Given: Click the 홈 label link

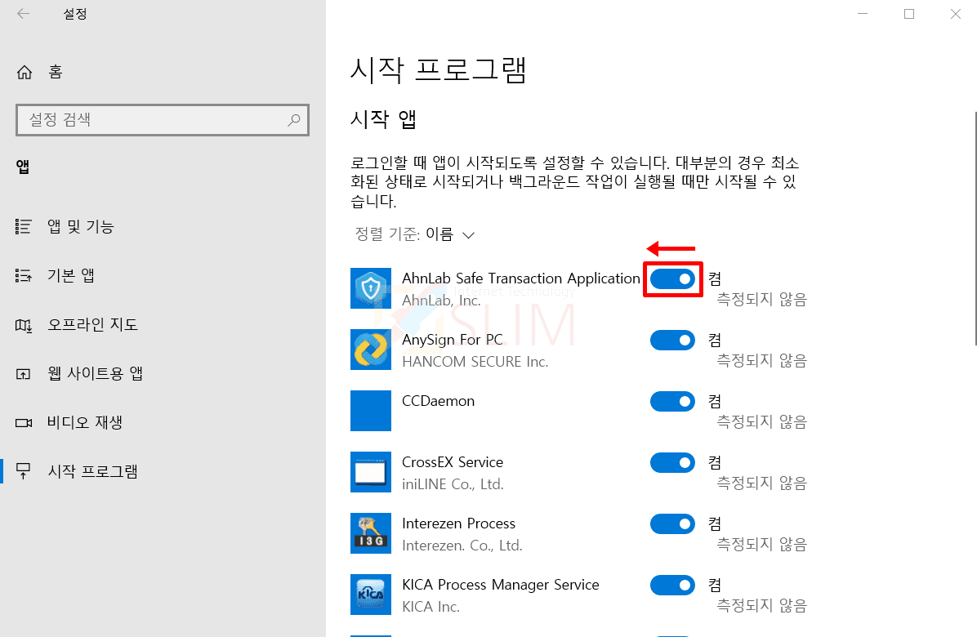Looking at the screenshot, I should (x=56, y=72).
